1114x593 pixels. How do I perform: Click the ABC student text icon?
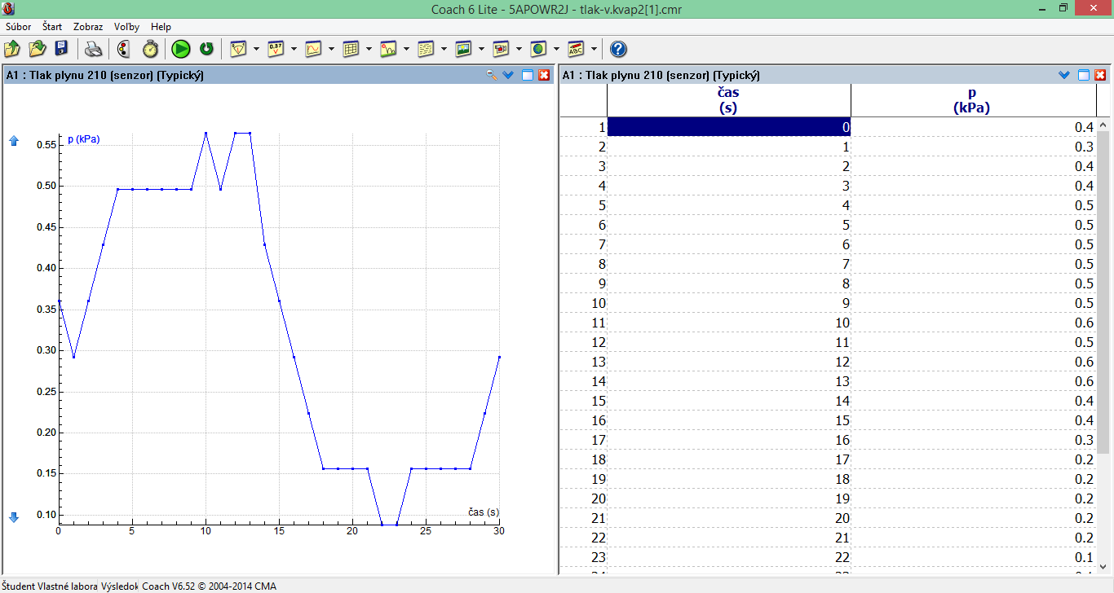click(x=576, y=49)
